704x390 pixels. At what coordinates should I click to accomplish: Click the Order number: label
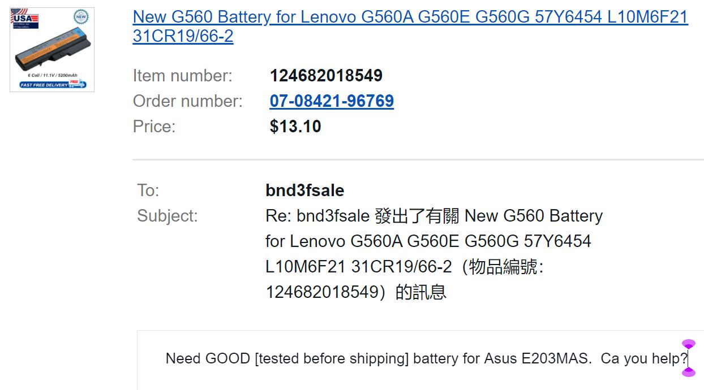pyautogui.click(x=187, y=101)
